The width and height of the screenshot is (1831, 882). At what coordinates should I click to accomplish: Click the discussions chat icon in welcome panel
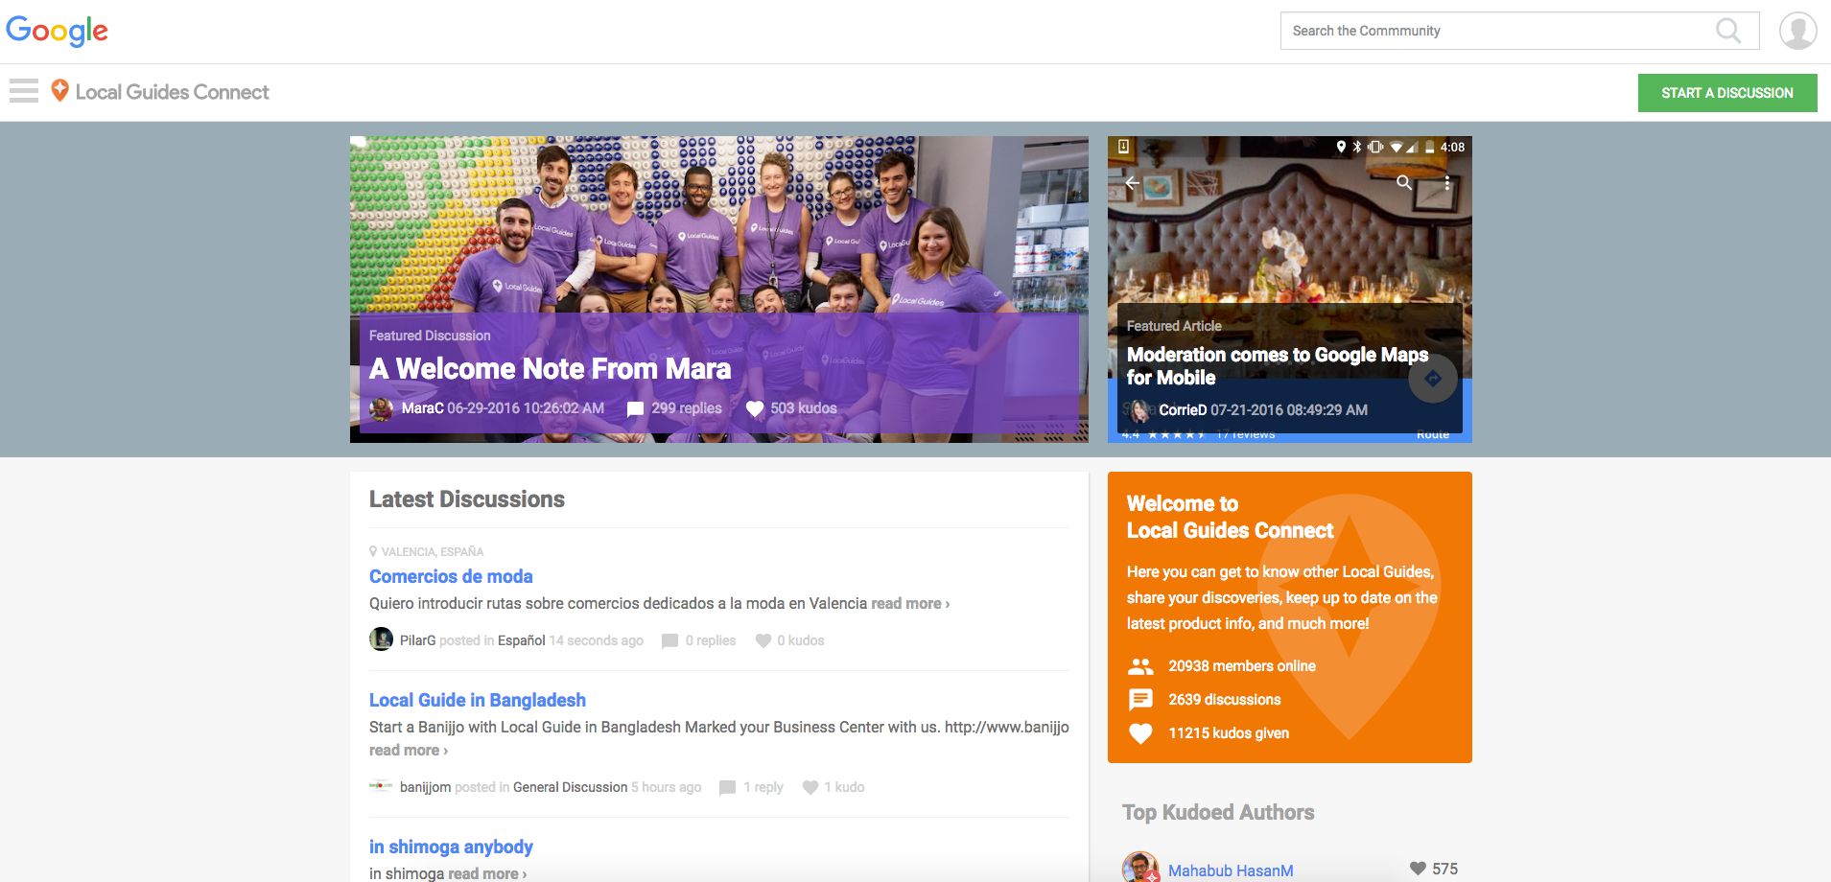tap(1140, 700)
